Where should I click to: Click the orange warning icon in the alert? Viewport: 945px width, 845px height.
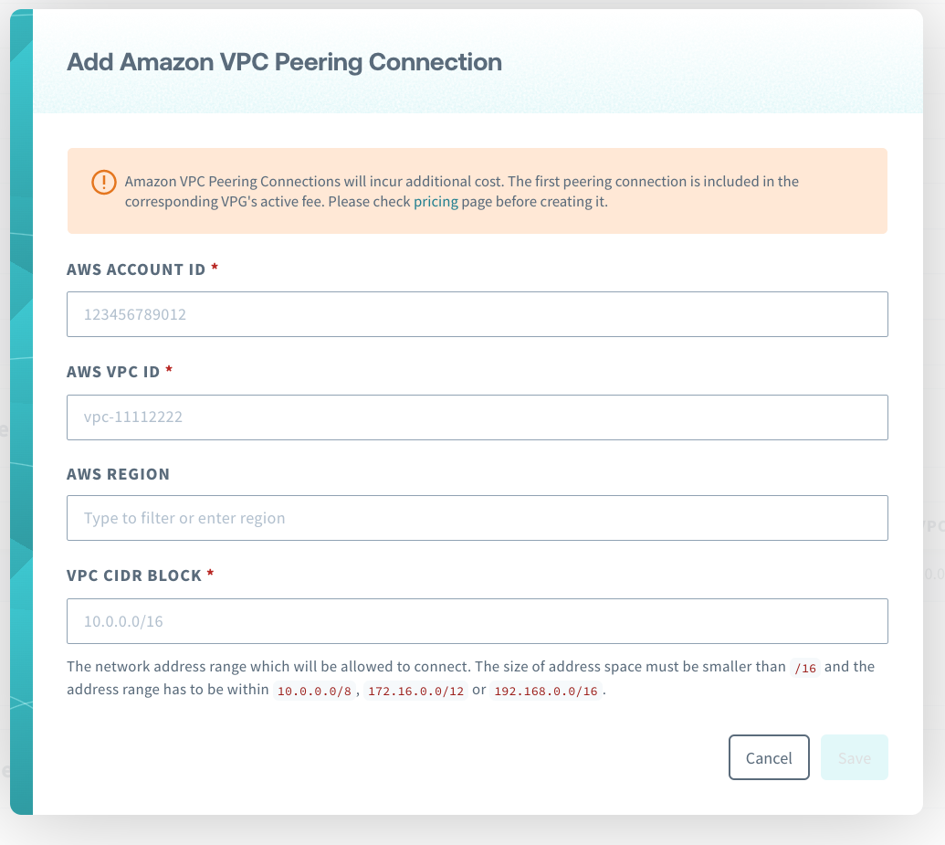[x=104, y=182]
